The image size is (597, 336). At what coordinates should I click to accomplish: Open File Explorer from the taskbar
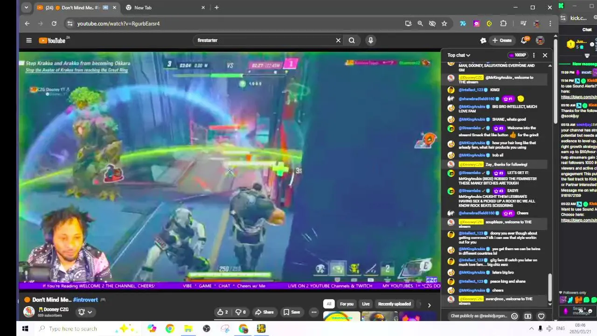click(188, 329)
